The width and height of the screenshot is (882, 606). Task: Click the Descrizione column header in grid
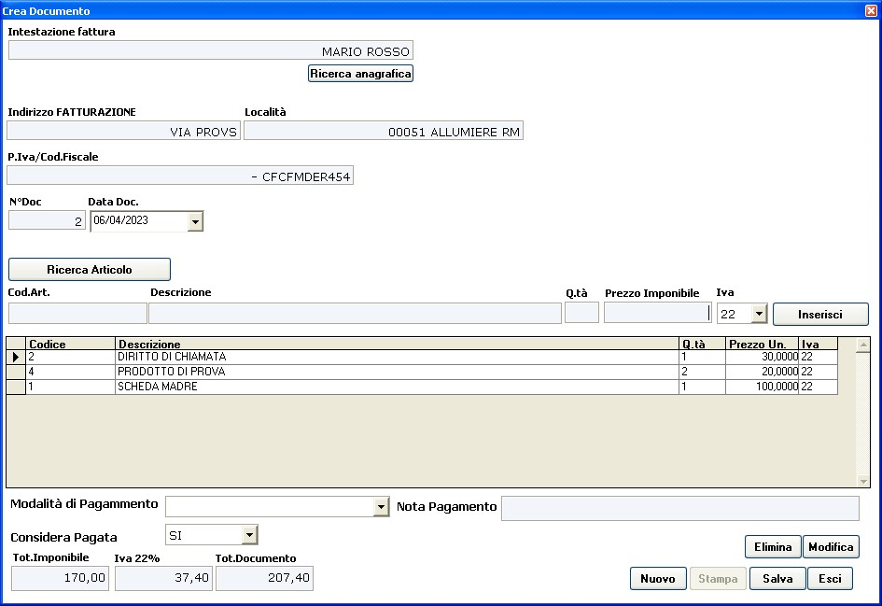(x=397, y=344)
